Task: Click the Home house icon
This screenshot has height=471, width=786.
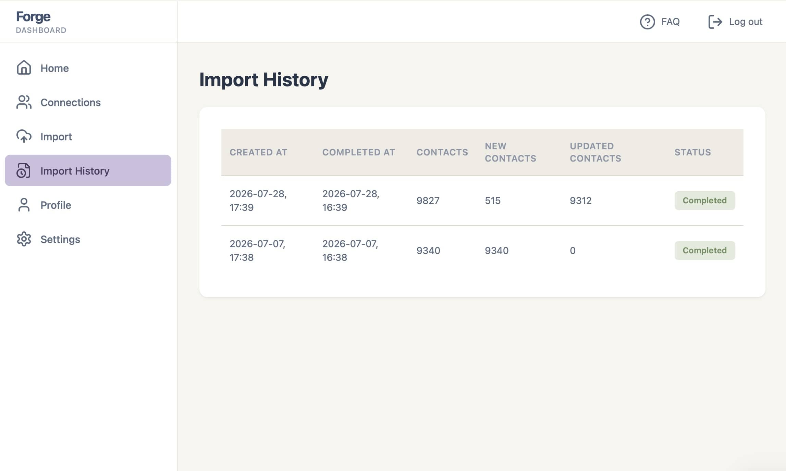Action: pos(24,68)
